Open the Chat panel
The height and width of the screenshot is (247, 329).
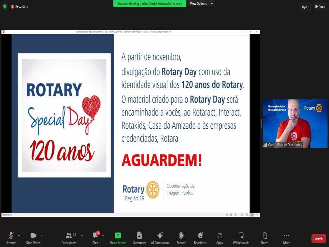coord(95,238)
